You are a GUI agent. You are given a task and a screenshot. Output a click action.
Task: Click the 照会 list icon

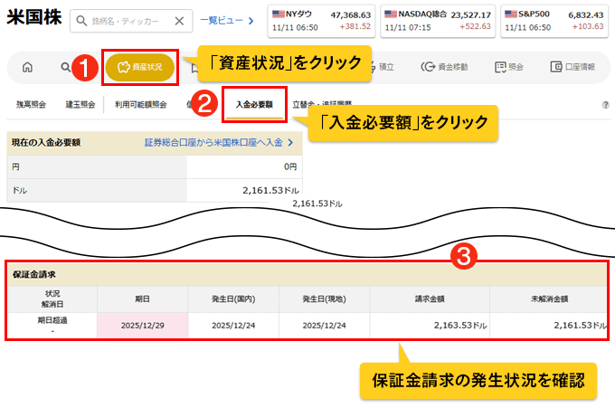pyautogui.click(x=500, y=67)
